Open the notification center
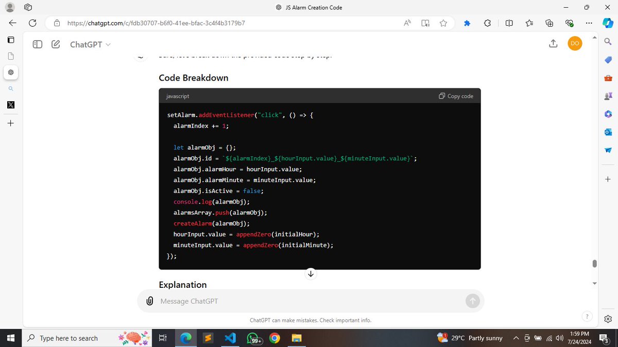This screenshot has width=618, height=347. coord(605,338)
